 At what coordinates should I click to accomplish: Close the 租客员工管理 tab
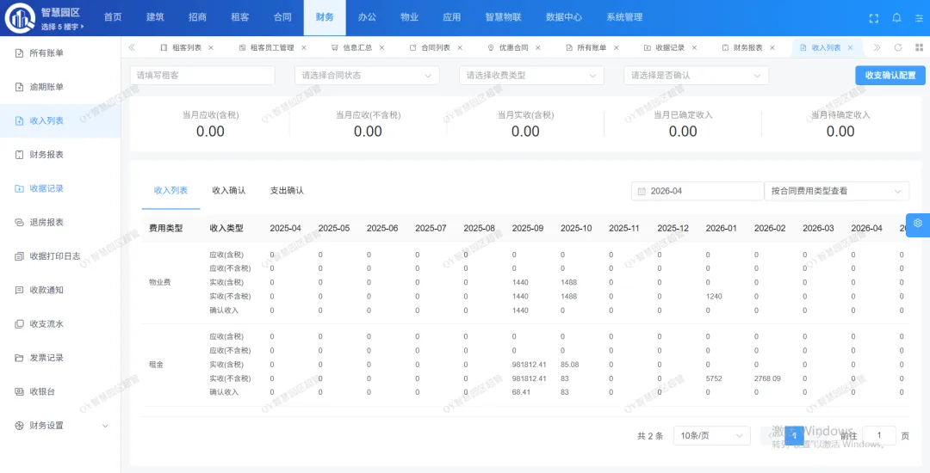pos(304,47)
